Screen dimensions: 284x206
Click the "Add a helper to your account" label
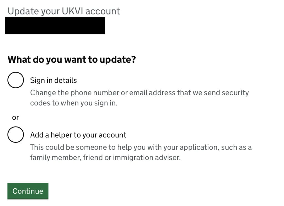click(78, 135)
